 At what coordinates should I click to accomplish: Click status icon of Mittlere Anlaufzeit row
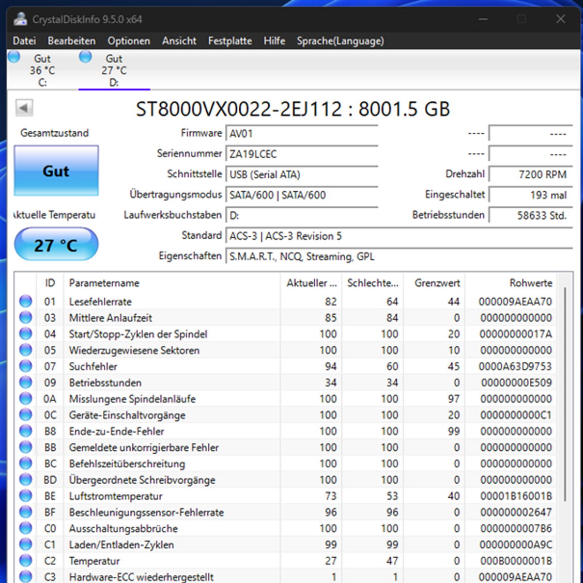pyautogui.click(x=26, y=317)
